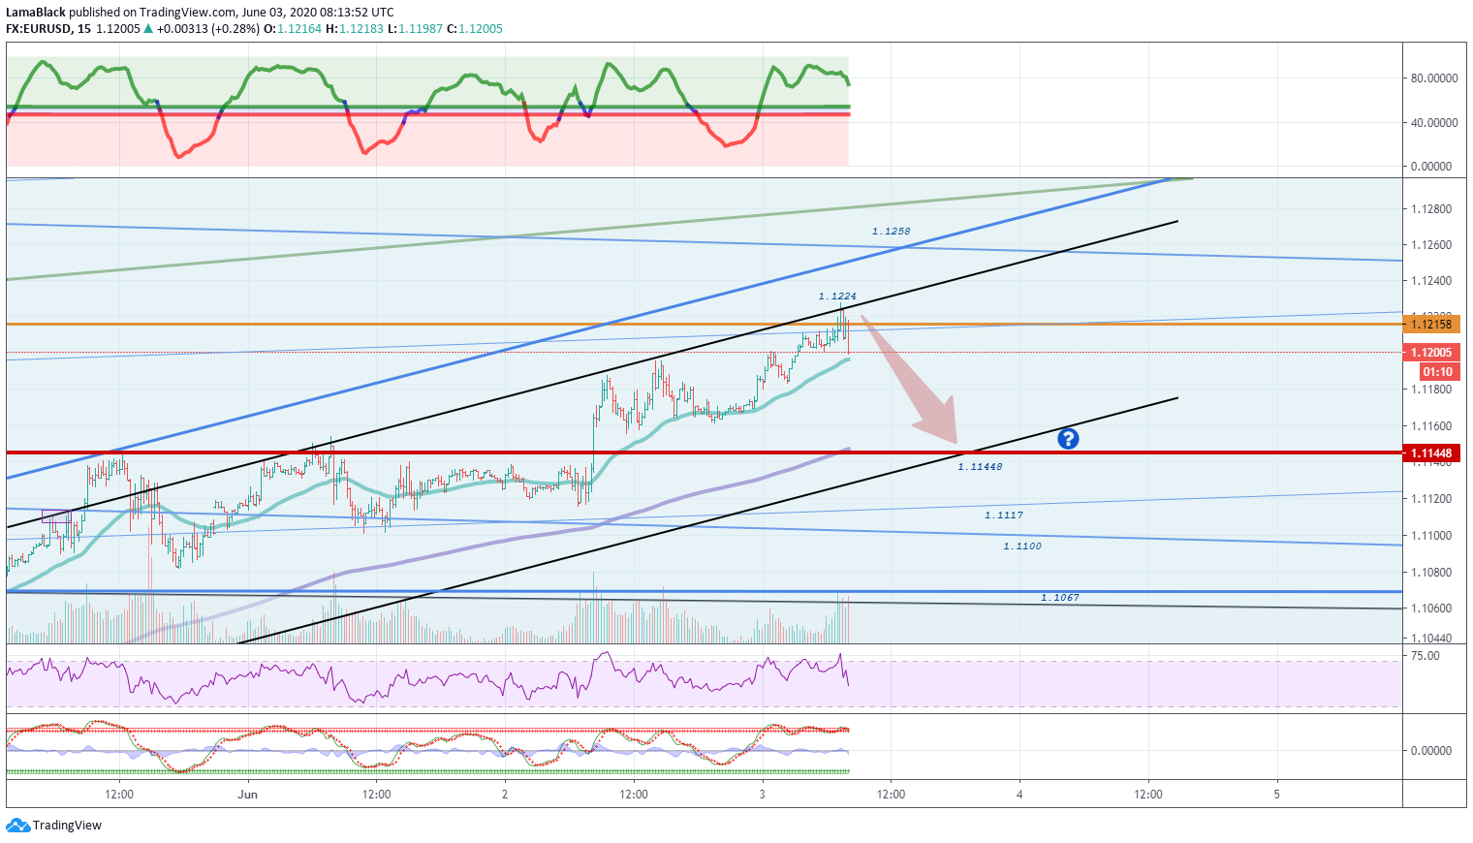
Task: Click the current price 1.12005 label
Action: pos(1431,353)
